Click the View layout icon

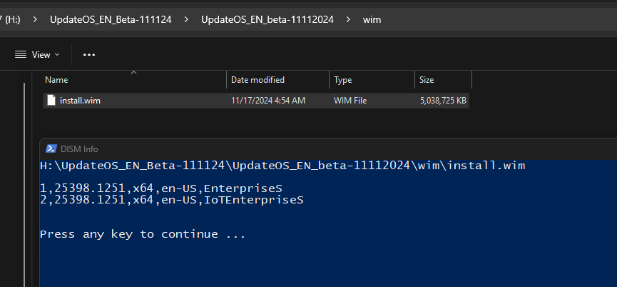(21, 54)
